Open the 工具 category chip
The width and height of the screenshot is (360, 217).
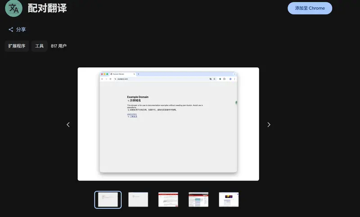(39, 46)
